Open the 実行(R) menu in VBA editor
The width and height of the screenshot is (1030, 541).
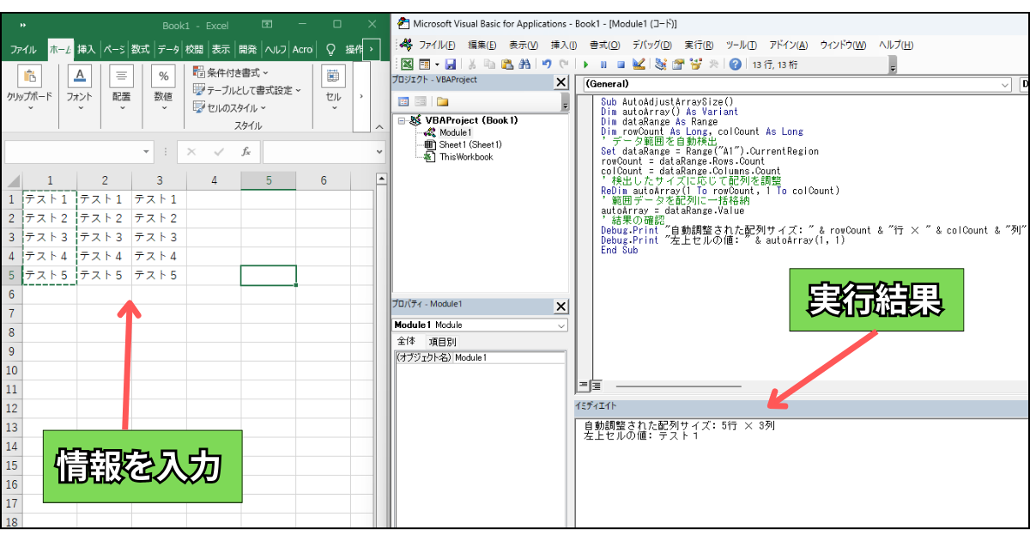(700, 45)
